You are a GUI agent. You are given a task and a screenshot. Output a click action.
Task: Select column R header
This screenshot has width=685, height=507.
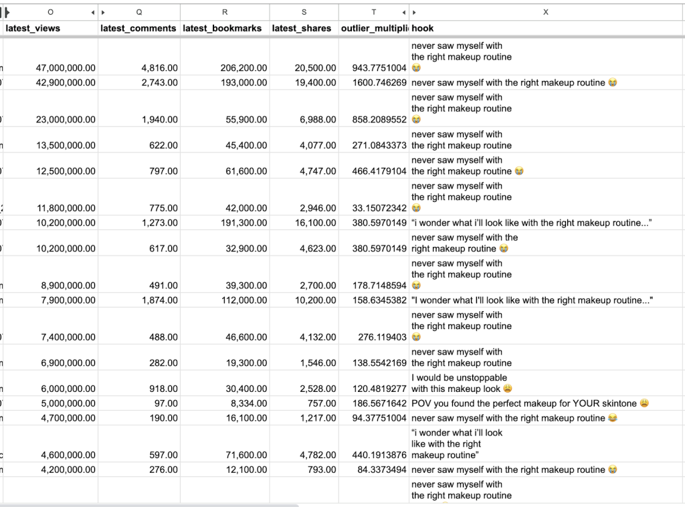pos(225,12)
